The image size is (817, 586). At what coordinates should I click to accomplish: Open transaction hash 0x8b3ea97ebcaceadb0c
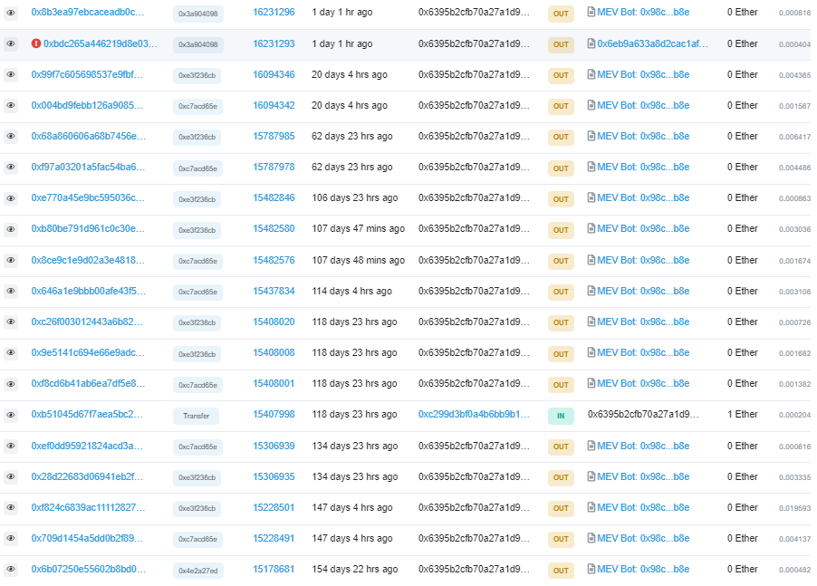coord(88,12)
